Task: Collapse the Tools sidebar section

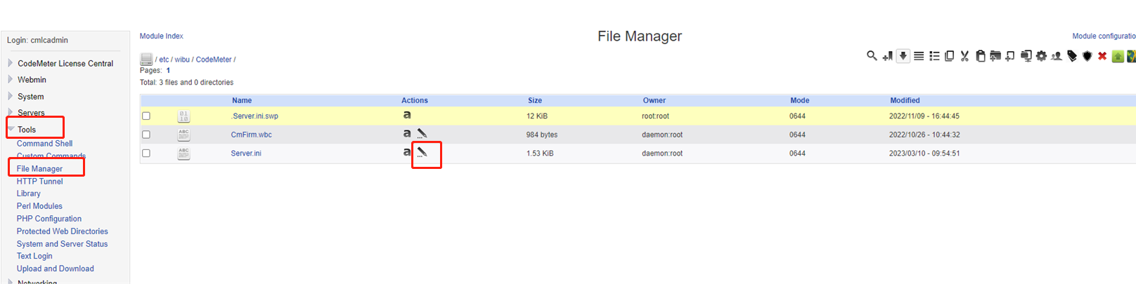Action: pyautogui.click(x=27, y=130)
